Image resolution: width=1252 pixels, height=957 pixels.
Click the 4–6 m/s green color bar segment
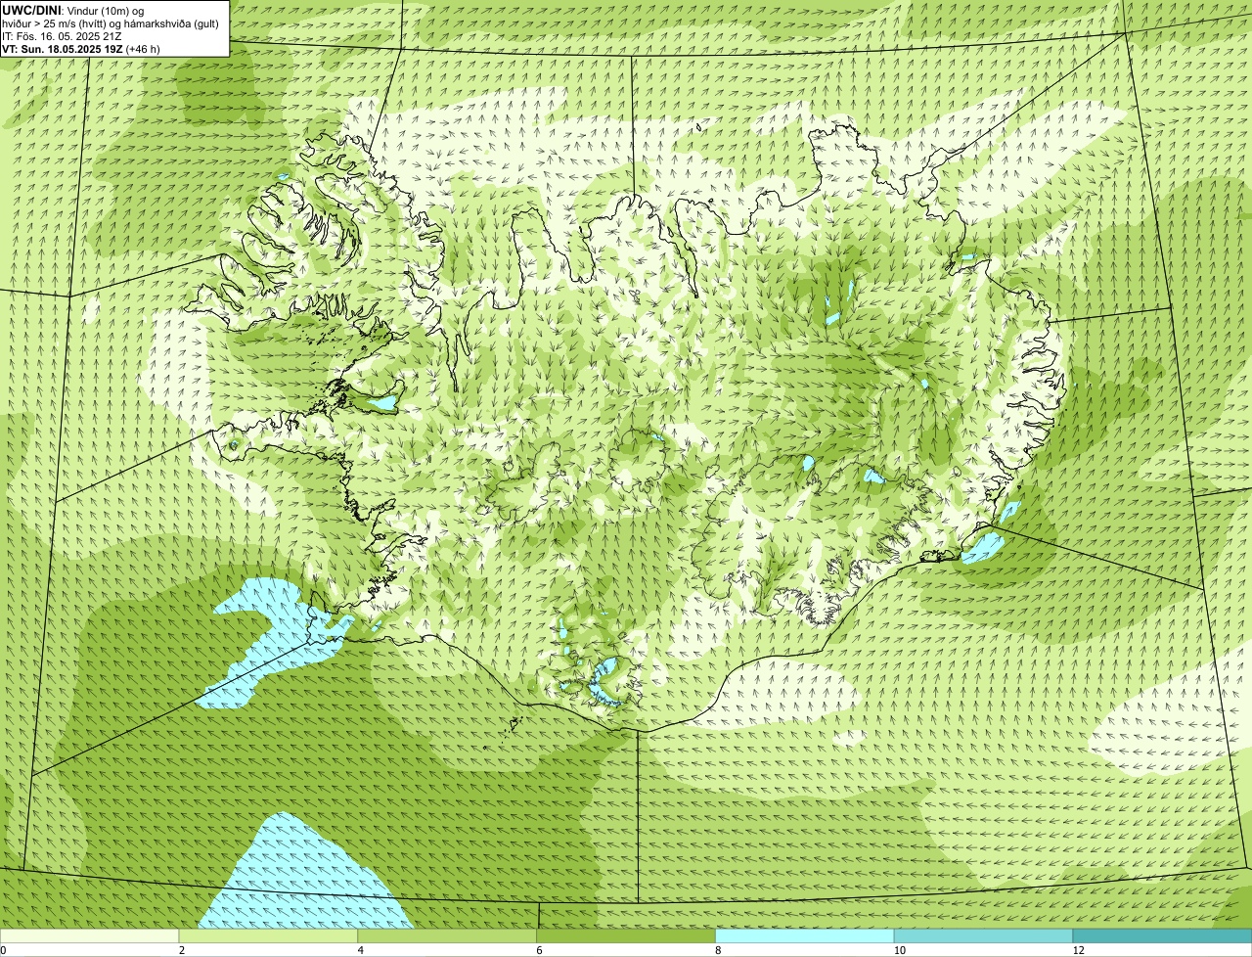(448, 936)
